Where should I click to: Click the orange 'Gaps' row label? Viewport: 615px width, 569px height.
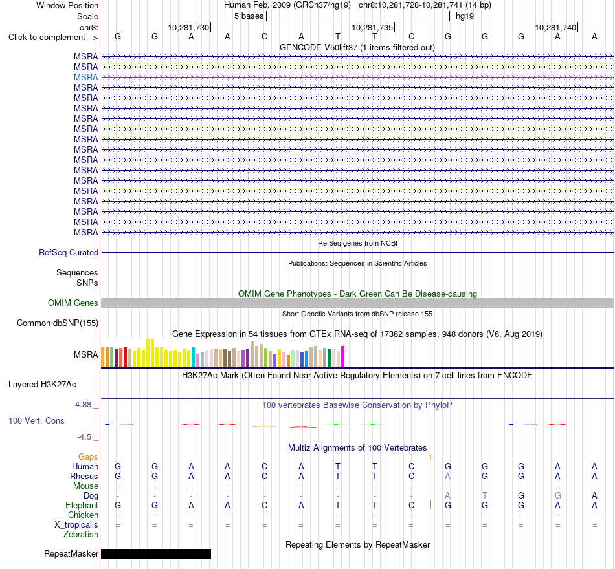pyautogui.click(x=88, y=457)
